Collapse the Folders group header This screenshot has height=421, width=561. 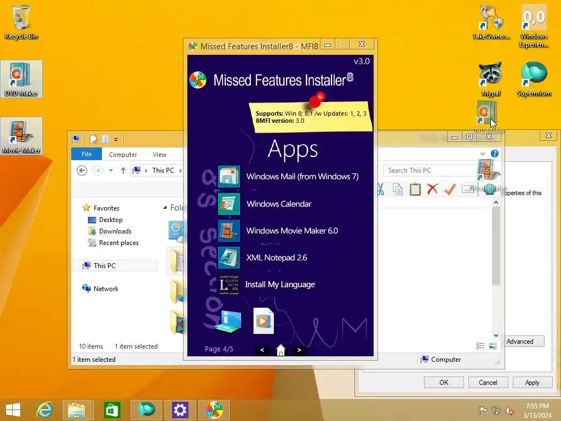(x=165, y=208)
